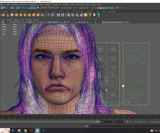Click the teal calendar grid shelf icon

[x=53, y=15]
